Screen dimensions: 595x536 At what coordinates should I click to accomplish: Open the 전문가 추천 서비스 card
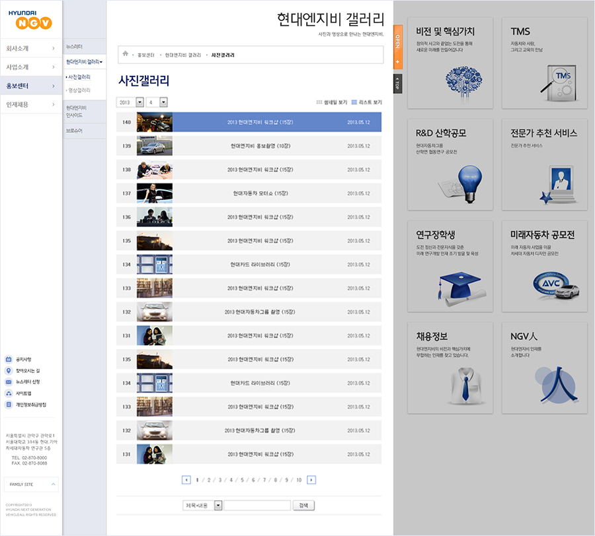tap(545, 165)
